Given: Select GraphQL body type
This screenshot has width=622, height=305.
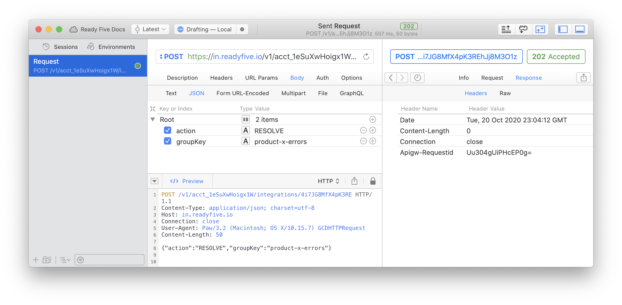Looking at the screenshot, I should 352,93.
